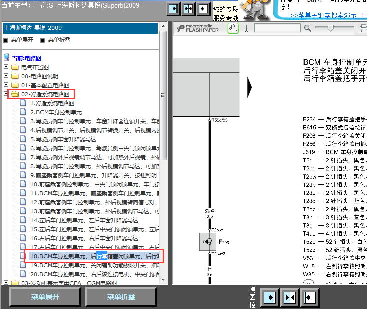This screenshot has width=367, height=309.
Task: Click the FlashPaper zoom slider
Action: (x=330, y=28)
